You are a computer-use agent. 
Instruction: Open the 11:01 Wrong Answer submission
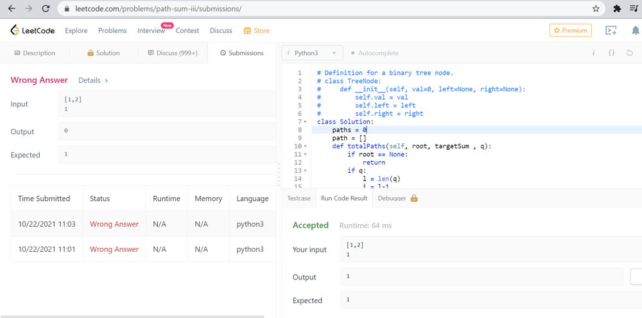coord(114,249)
